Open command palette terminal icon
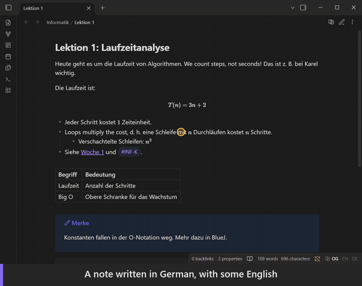This screenshot has height=286, width=362. click(x=8, y=79)
